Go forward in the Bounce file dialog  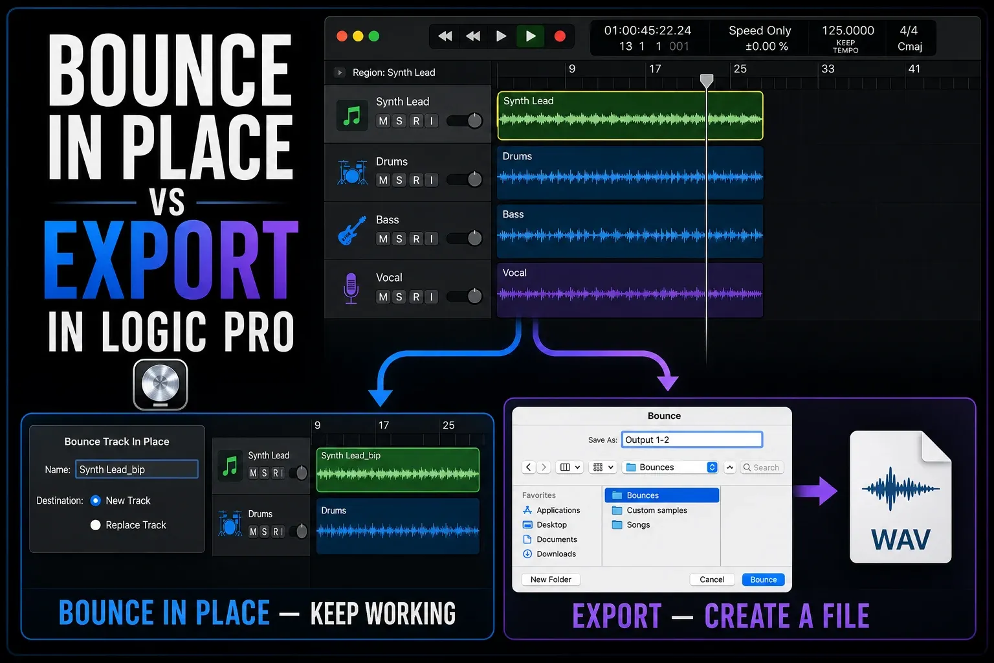point(544,467)
